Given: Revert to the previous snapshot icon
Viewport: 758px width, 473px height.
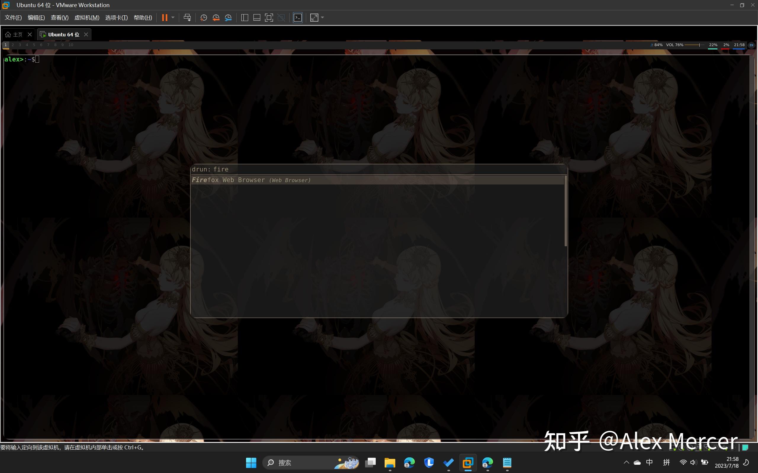Looking at the screenshot, I should pyautogui.click(x=216, y=17).
